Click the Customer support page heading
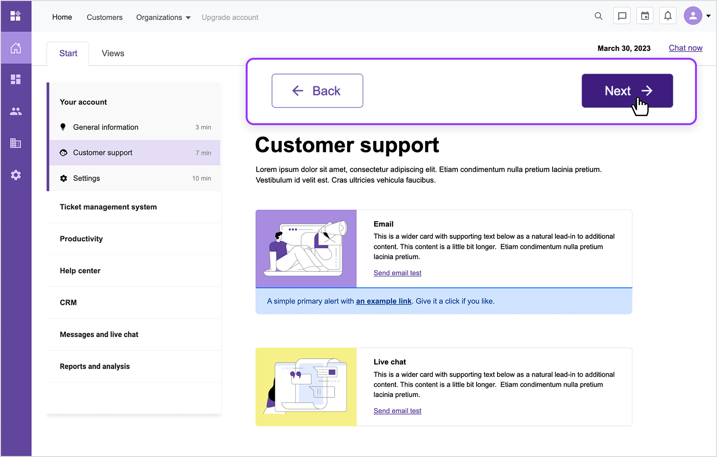Viewport: 717px width, 457px height. click(347, 145)
